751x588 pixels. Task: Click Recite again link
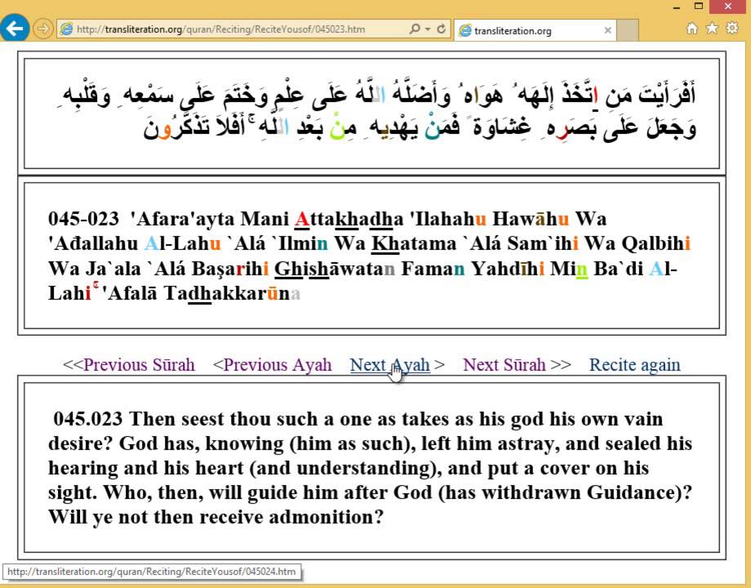coord(634,365)
